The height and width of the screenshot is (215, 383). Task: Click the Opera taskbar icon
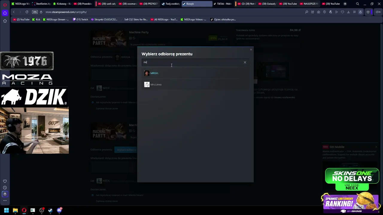click(x=24, y=210)
